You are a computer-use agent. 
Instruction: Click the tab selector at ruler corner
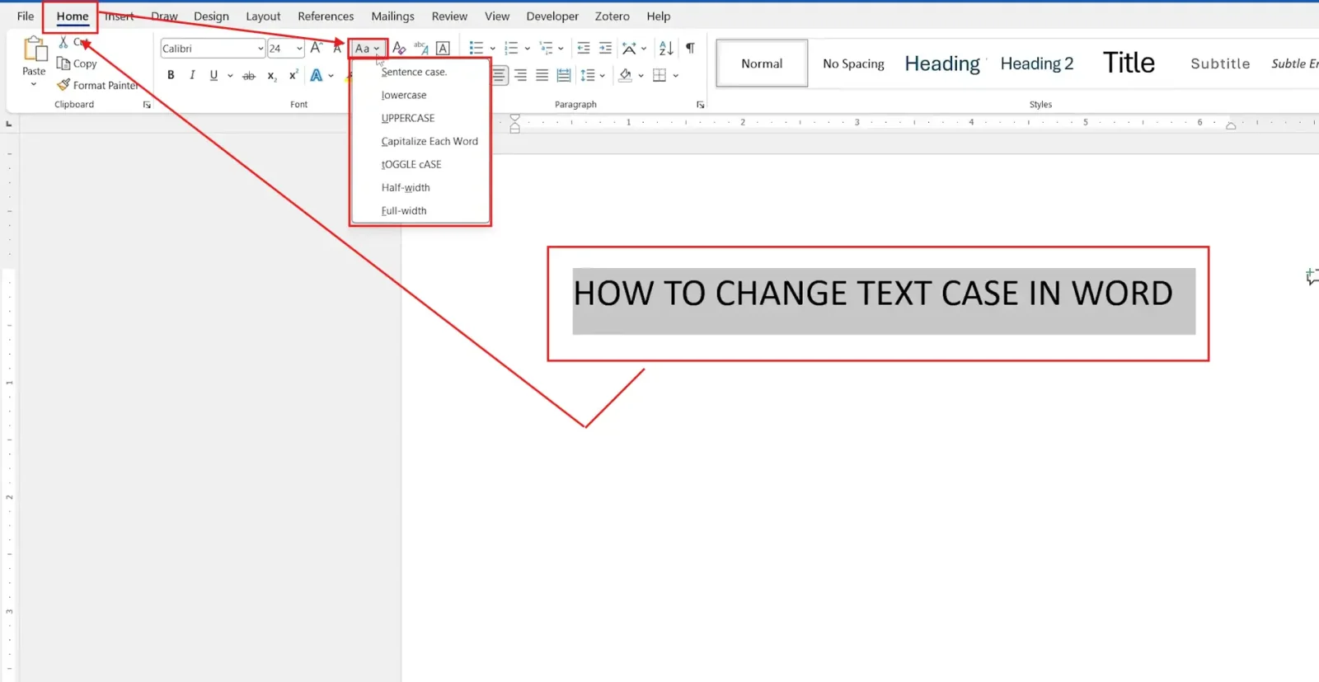click(9, 124)
